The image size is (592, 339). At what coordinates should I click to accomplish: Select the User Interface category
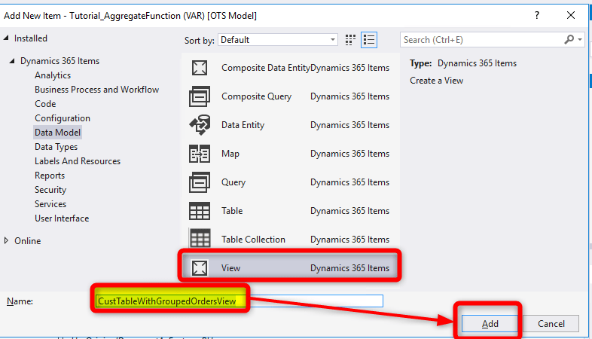[62, 218]
